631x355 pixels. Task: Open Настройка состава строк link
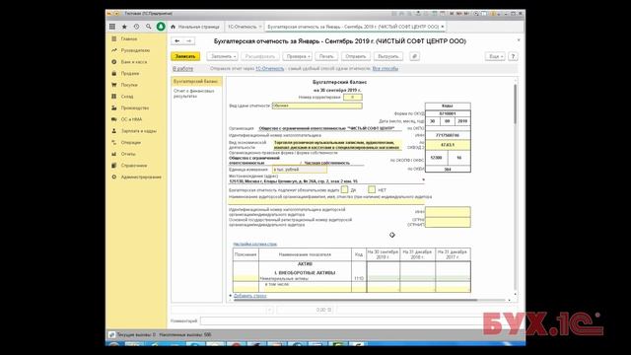[255, 244]
